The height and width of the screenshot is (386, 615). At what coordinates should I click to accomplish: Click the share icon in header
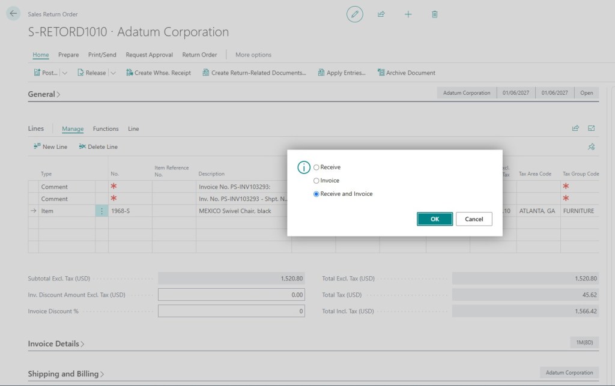click(381, 14)
